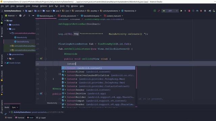This screenshot has height=121, width=216.
Task: Select Intent (android.content) completion suggestion
Action: (x=98, y=68)
